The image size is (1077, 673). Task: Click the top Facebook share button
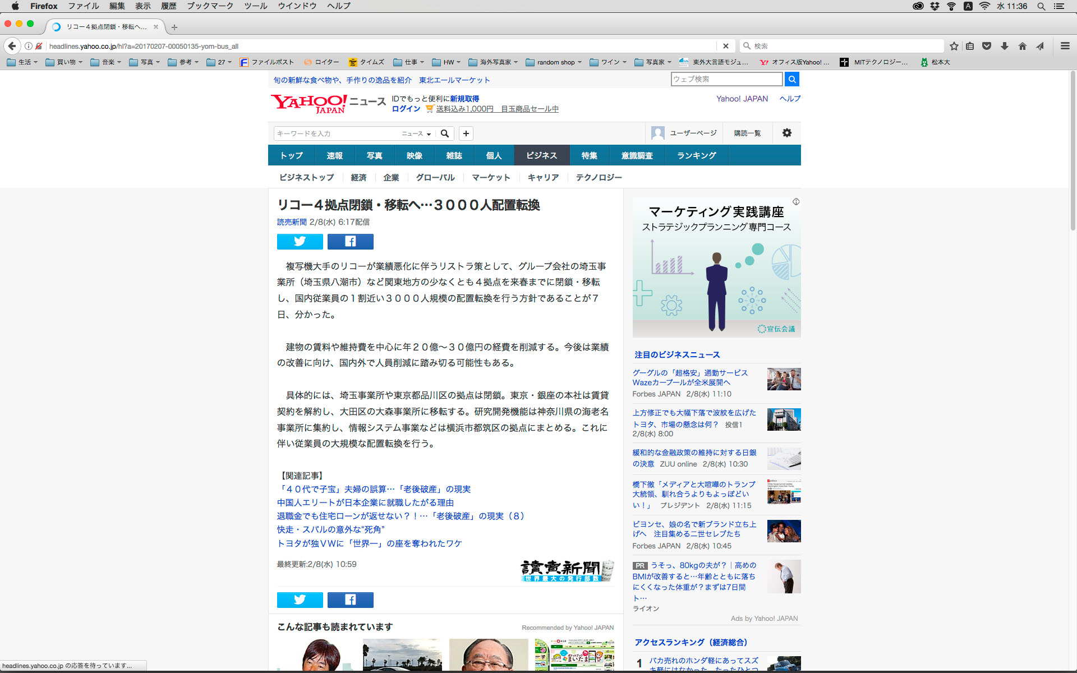[x=350, y=242]
